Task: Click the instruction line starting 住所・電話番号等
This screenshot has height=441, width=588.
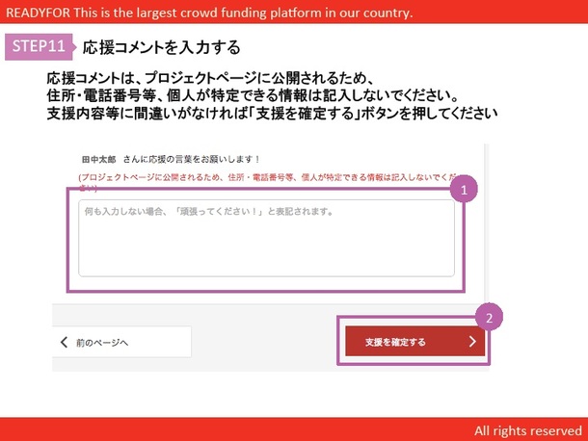Action: (x=263, y=94)
